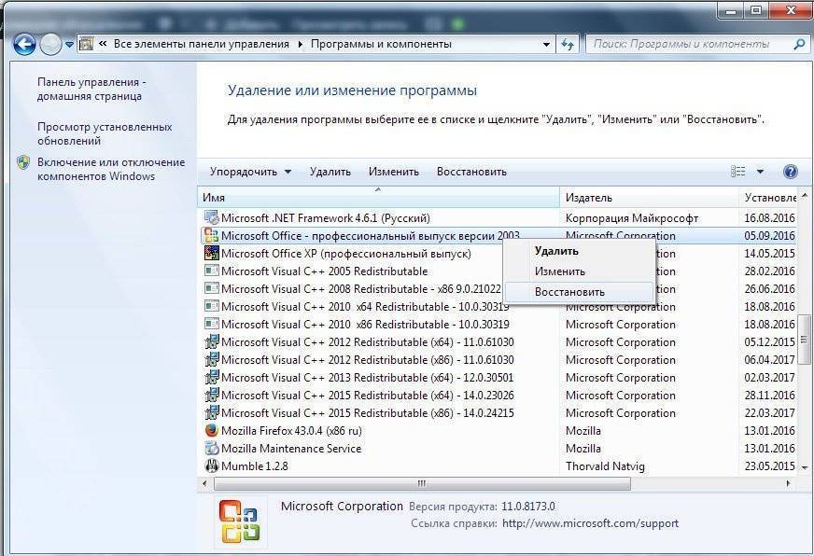Click the Mumble 1.2.8 program icon
This screenshot has width=814, height=556.
pos(212,466)
